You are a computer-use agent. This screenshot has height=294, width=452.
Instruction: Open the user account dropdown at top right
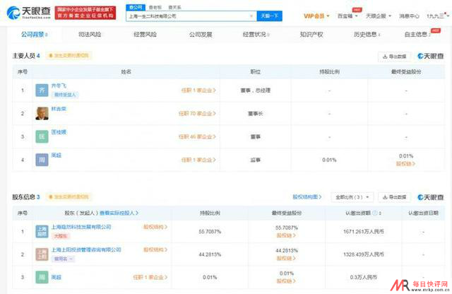point(438,16)
